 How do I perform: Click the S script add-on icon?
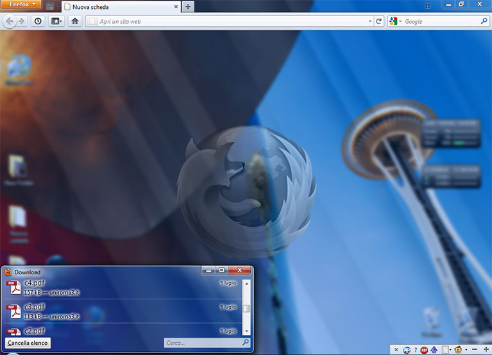(x=445, y=350)
